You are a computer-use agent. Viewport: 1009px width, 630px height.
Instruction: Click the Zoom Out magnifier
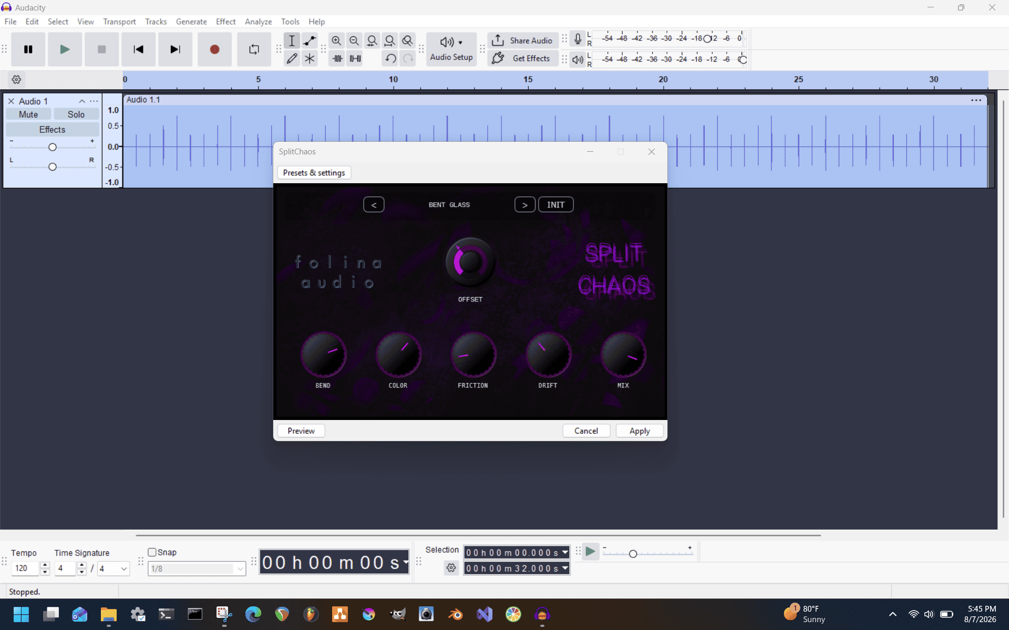354,40
